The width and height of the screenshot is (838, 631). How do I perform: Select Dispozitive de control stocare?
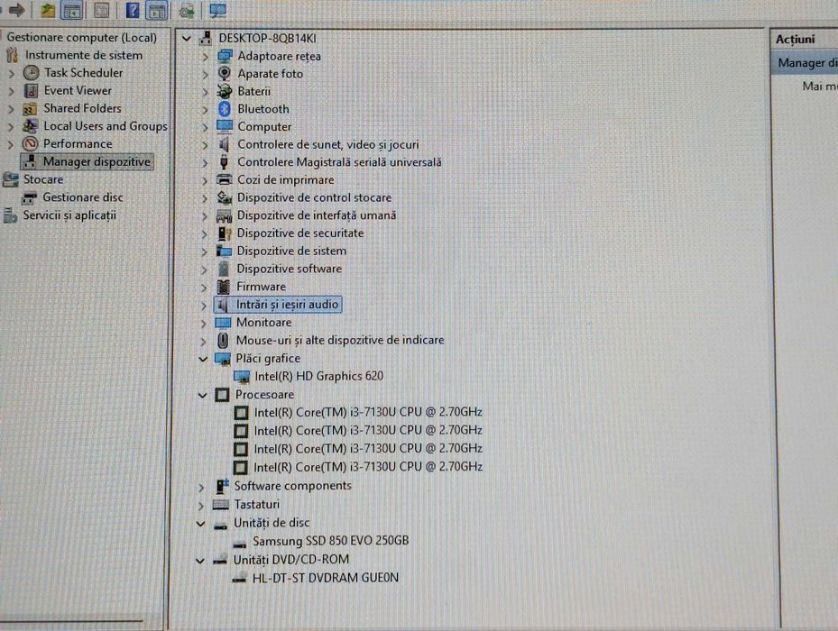[x=314, y=197]
